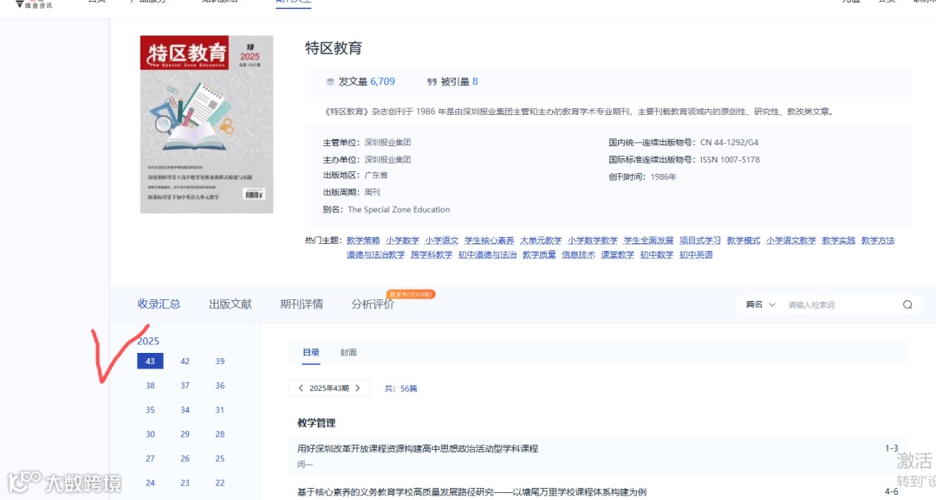Select issue 36 of 2025

click(220, 386)
